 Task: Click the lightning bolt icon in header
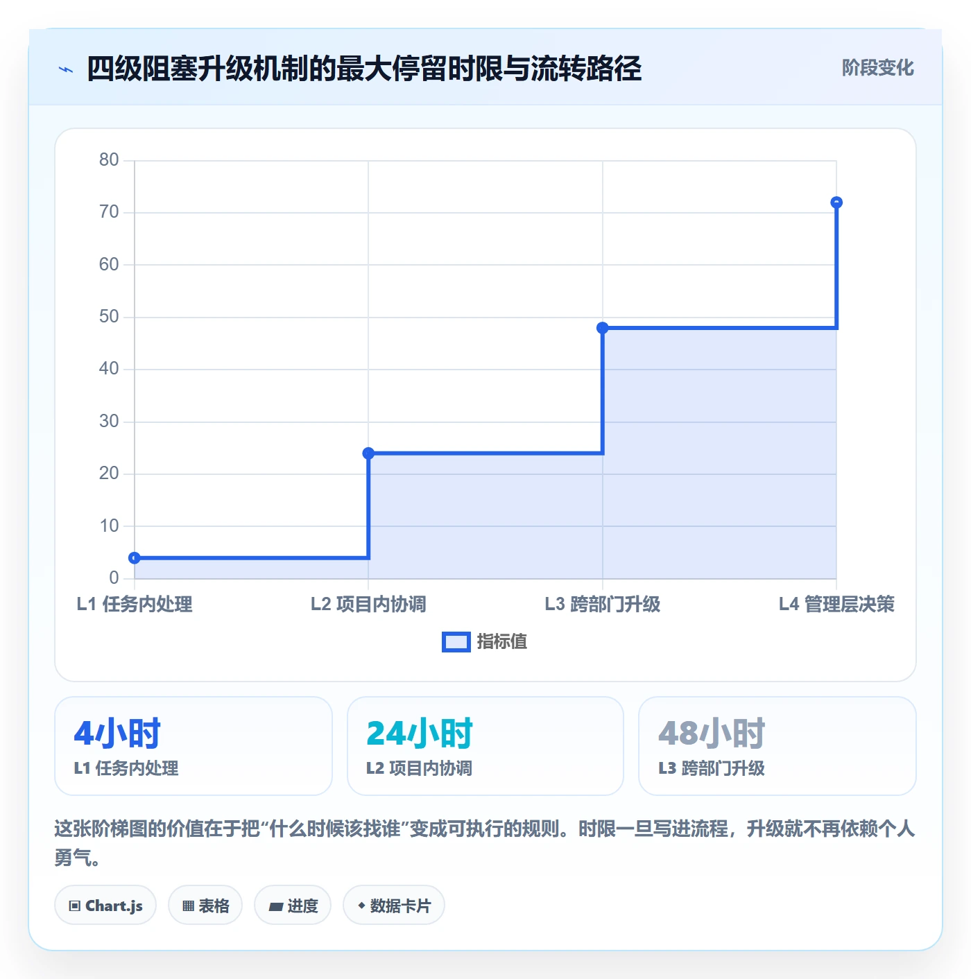[66, 69]
